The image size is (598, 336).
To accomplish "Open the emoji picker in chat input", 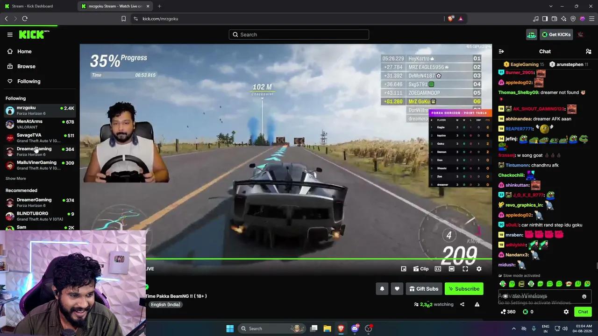I will click(584, 296).
